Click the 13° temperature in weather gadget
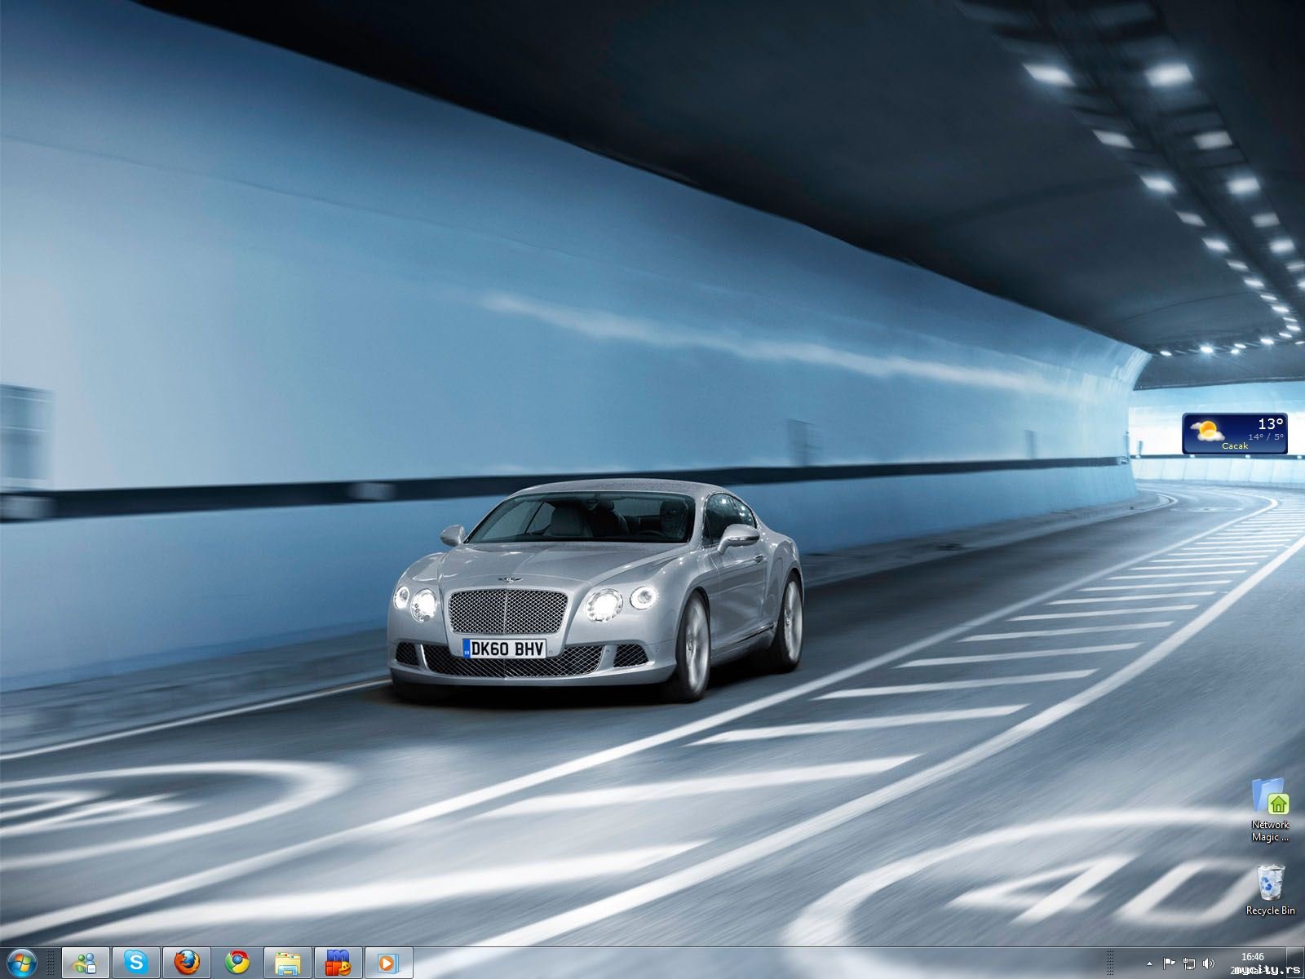Viewport: 1305px width, 979px height. pos(1270,423)
